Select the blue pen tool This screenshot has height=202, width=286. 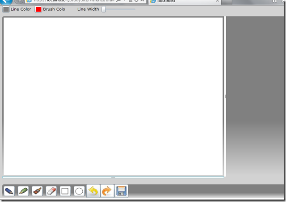coord(9,191)
